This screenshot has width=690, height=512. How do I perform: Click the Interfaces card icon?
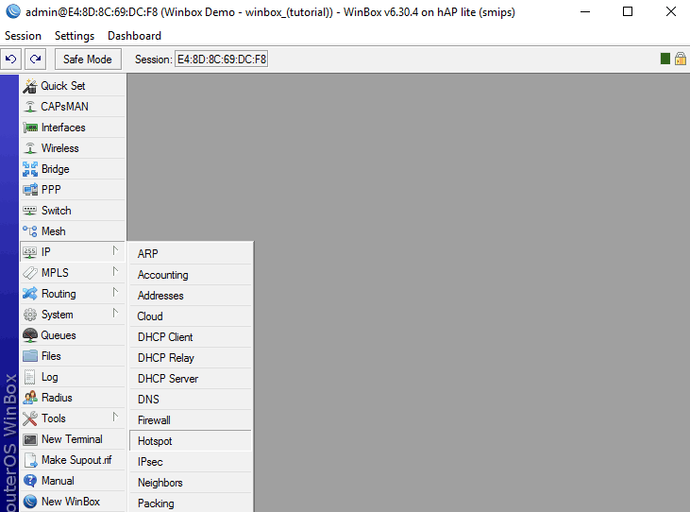click(30, 128)
